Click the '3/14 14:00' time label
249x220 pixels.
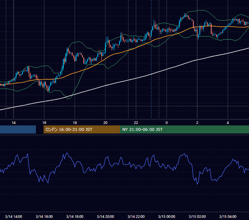tap(14, 216)
